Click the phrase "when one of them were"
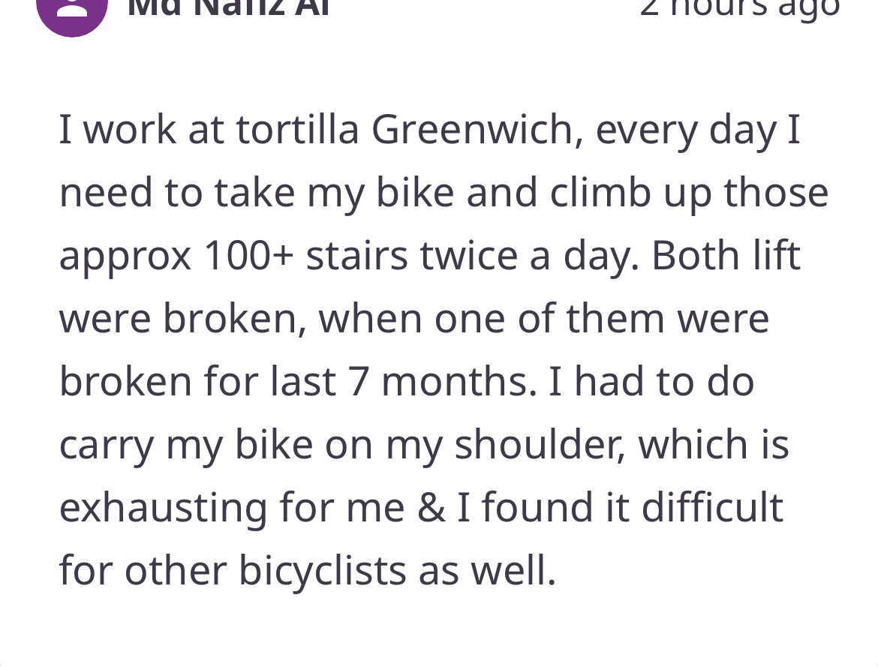This screenshot has height=667, width=878. point(544,319)
